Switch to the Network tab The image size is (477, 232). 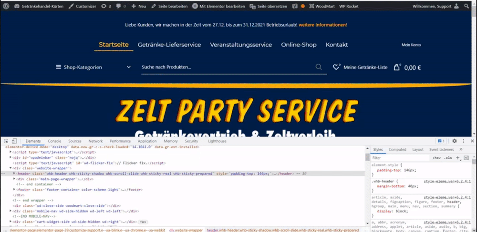point(95,141)
